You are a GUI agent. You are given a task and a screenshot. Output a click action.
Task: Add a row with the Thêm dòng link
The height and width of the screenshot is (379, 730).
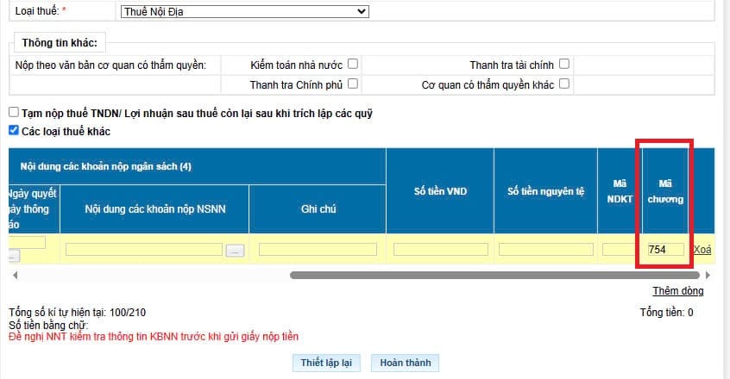coord(677,291)
